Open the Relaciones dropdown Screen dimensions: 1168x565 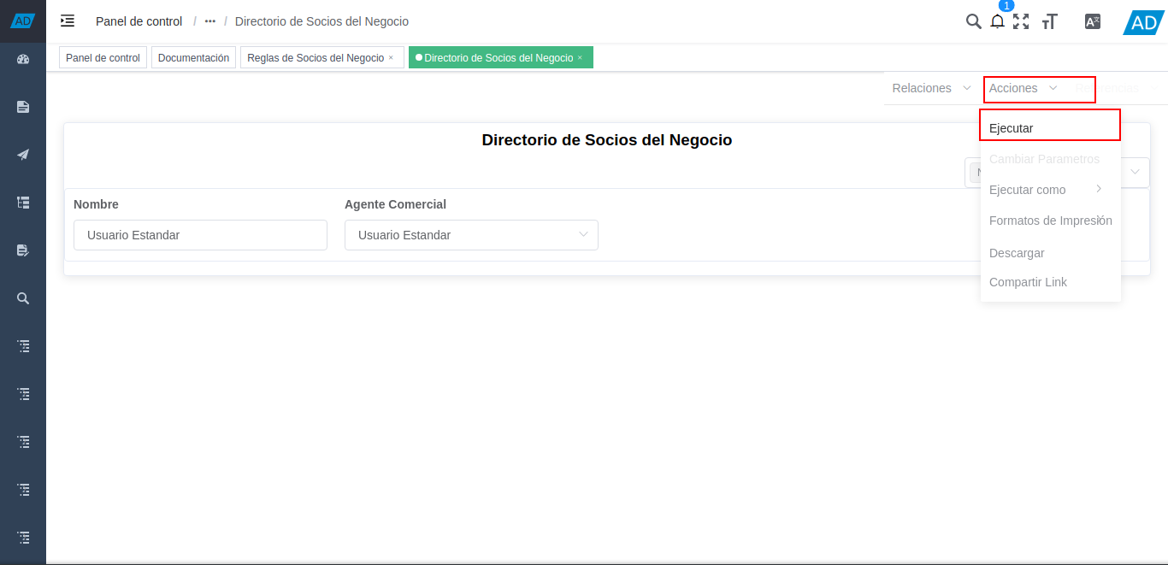tap(929, 88)
